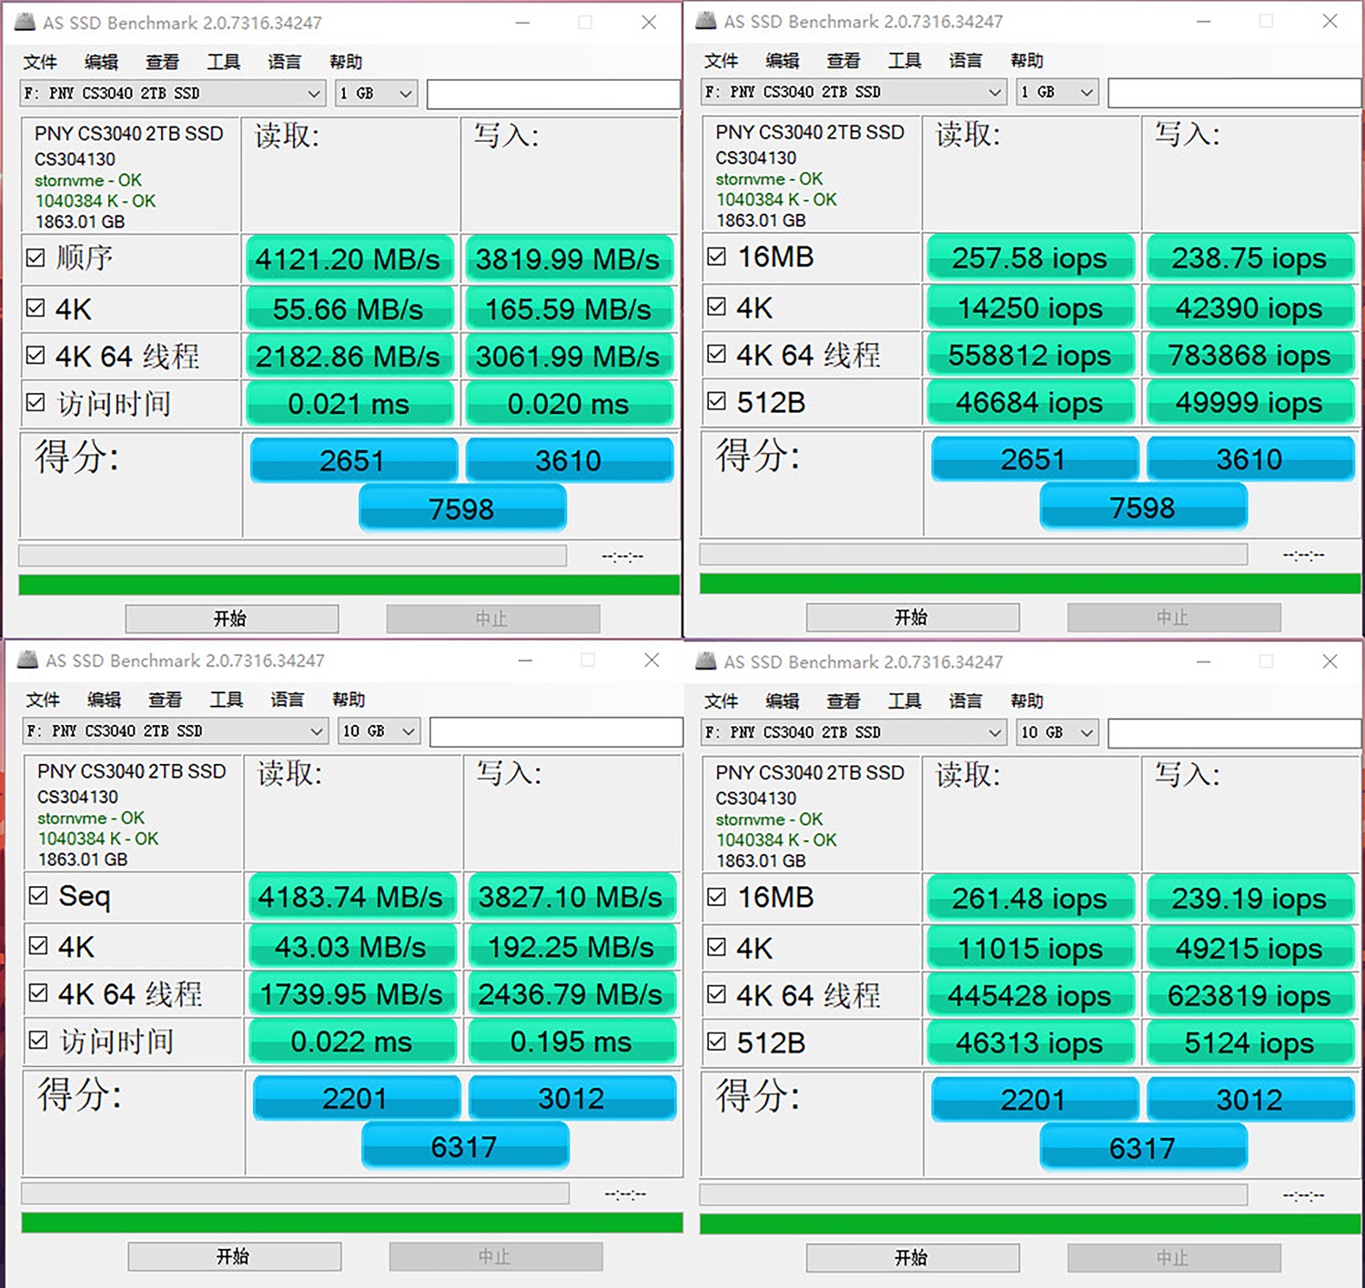Open the 帮助 menu in the 1 GB iops window
The width and height of the screenshot is (1365, 1288).
pyautogui.click(x=1027, y=60)
